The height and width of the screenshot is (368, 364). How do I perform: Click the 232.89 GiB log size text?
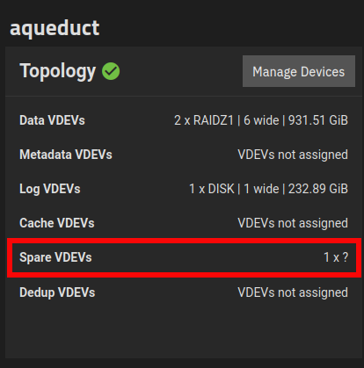[x=318, y=189]
